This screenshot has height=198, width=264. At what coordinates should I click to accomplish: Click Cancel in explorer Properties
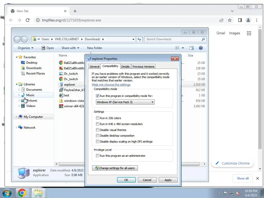pos(147,180)
